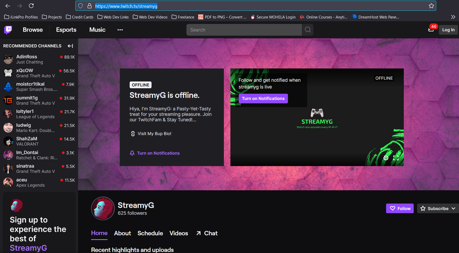Open Web Dev Videos bookmark folder

coord(150,17)
